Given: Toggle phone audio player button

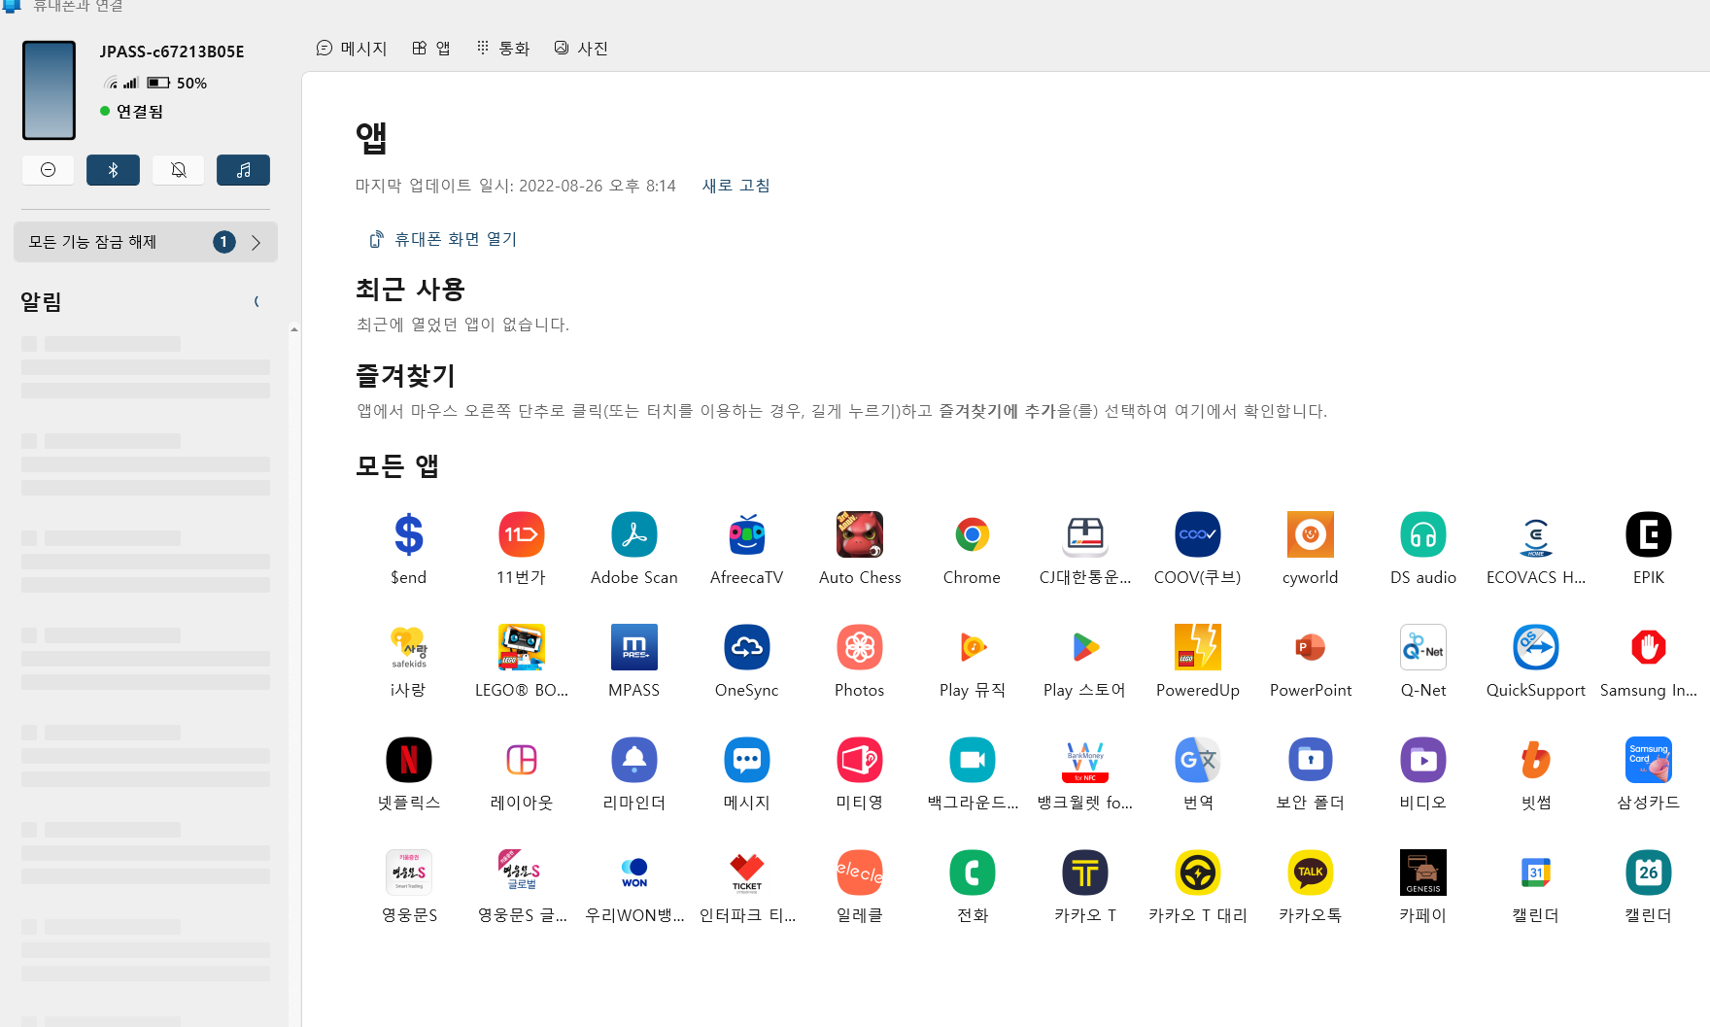Looking at the screenshot, I should [243, 170].
